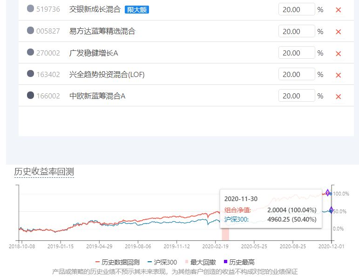
Task: Click purple diamond historical high marker
Action: tap(328, 193)
